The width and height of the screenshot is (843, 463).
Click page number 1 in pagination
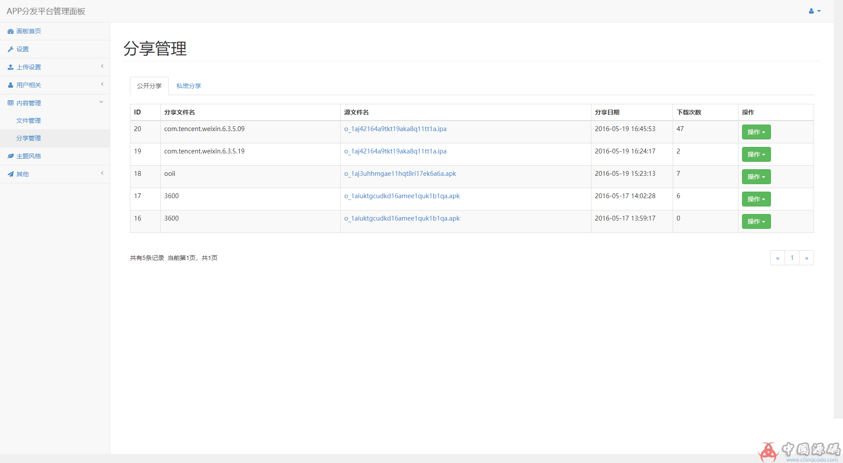tap(792, 258)
